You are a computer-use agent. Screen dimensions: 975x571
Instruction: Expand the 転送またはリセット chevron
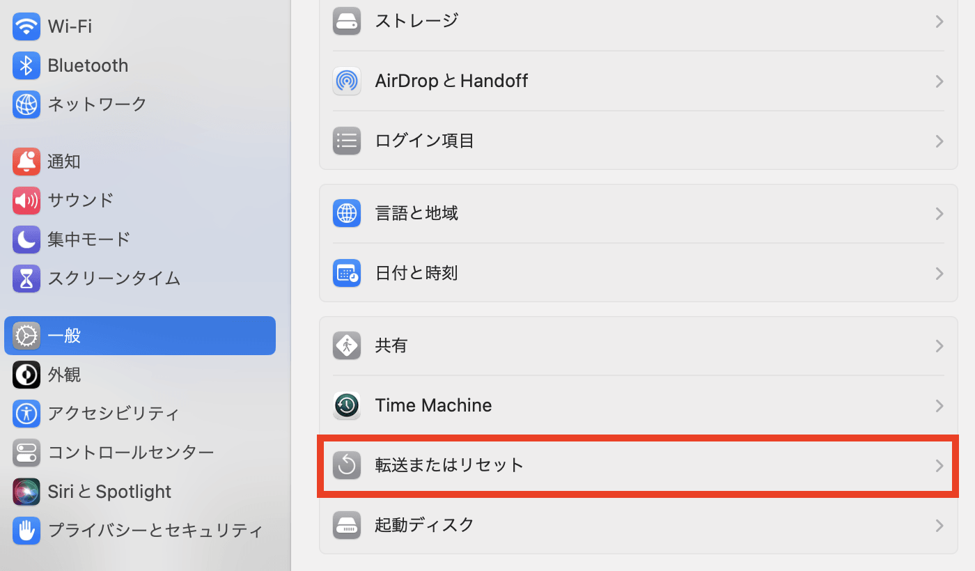(x=939, y=465)
